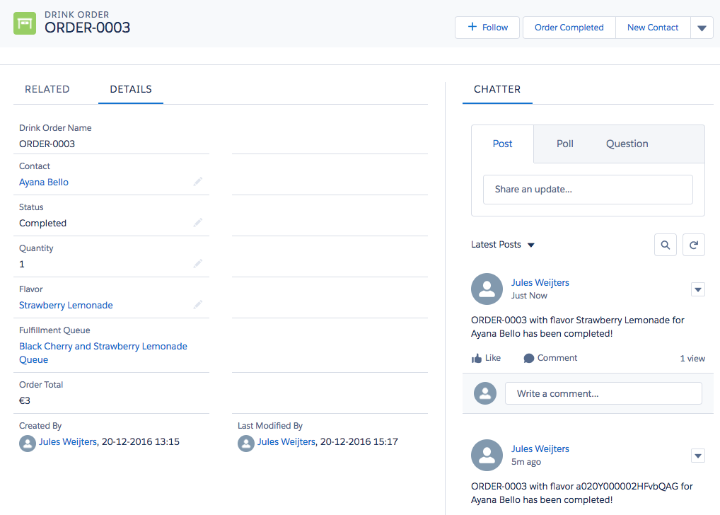
Task: Click the Share an update text box
Action: [588, 190]
